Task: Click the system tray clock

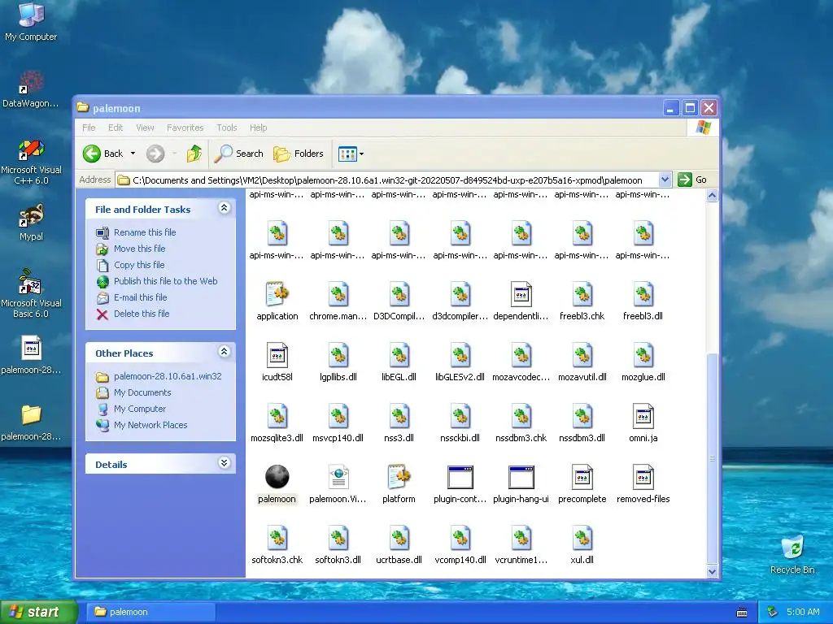Action: point(803,612)
